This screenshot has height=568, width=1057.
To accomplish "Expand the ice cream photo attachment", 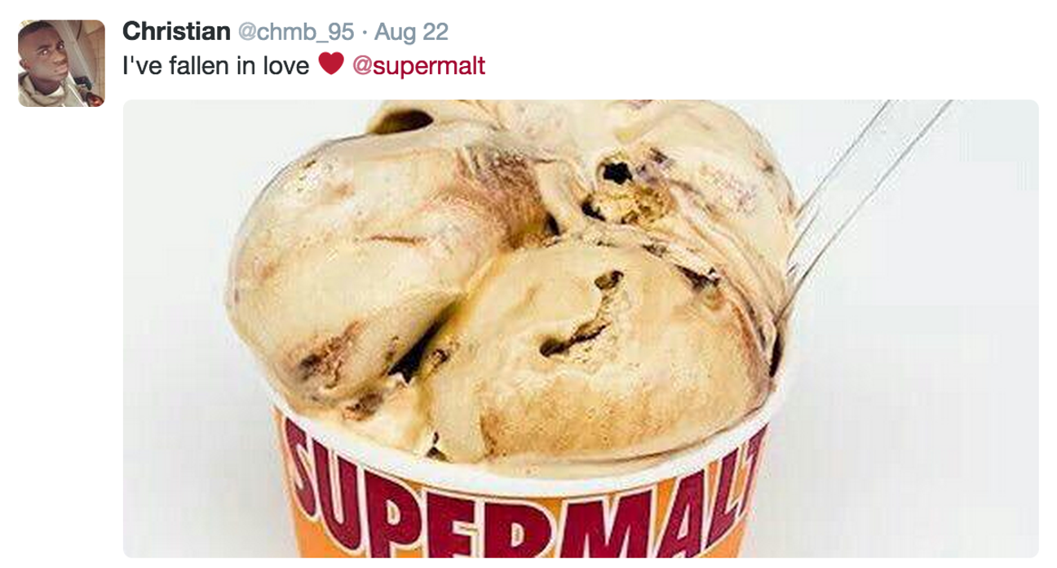I will (581, 329).
